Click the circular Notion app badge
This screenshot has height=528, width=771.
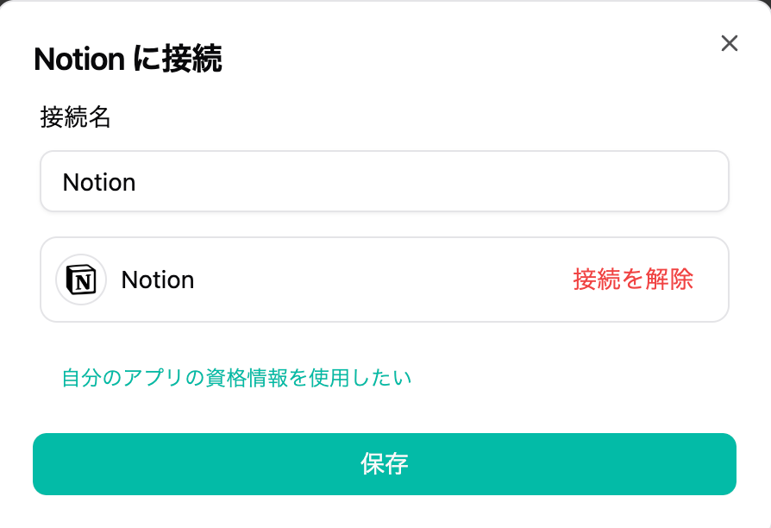pos(81,280)
